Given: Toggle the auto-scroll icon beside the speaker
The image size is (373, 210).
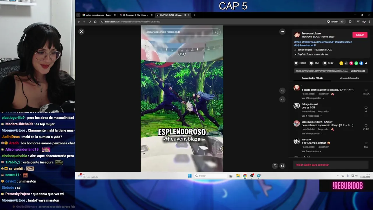Looking at the screenshot, I should (275, 166).
